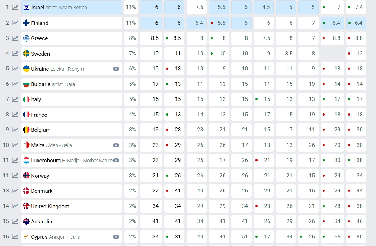Click the France row name

click(39, 115)
